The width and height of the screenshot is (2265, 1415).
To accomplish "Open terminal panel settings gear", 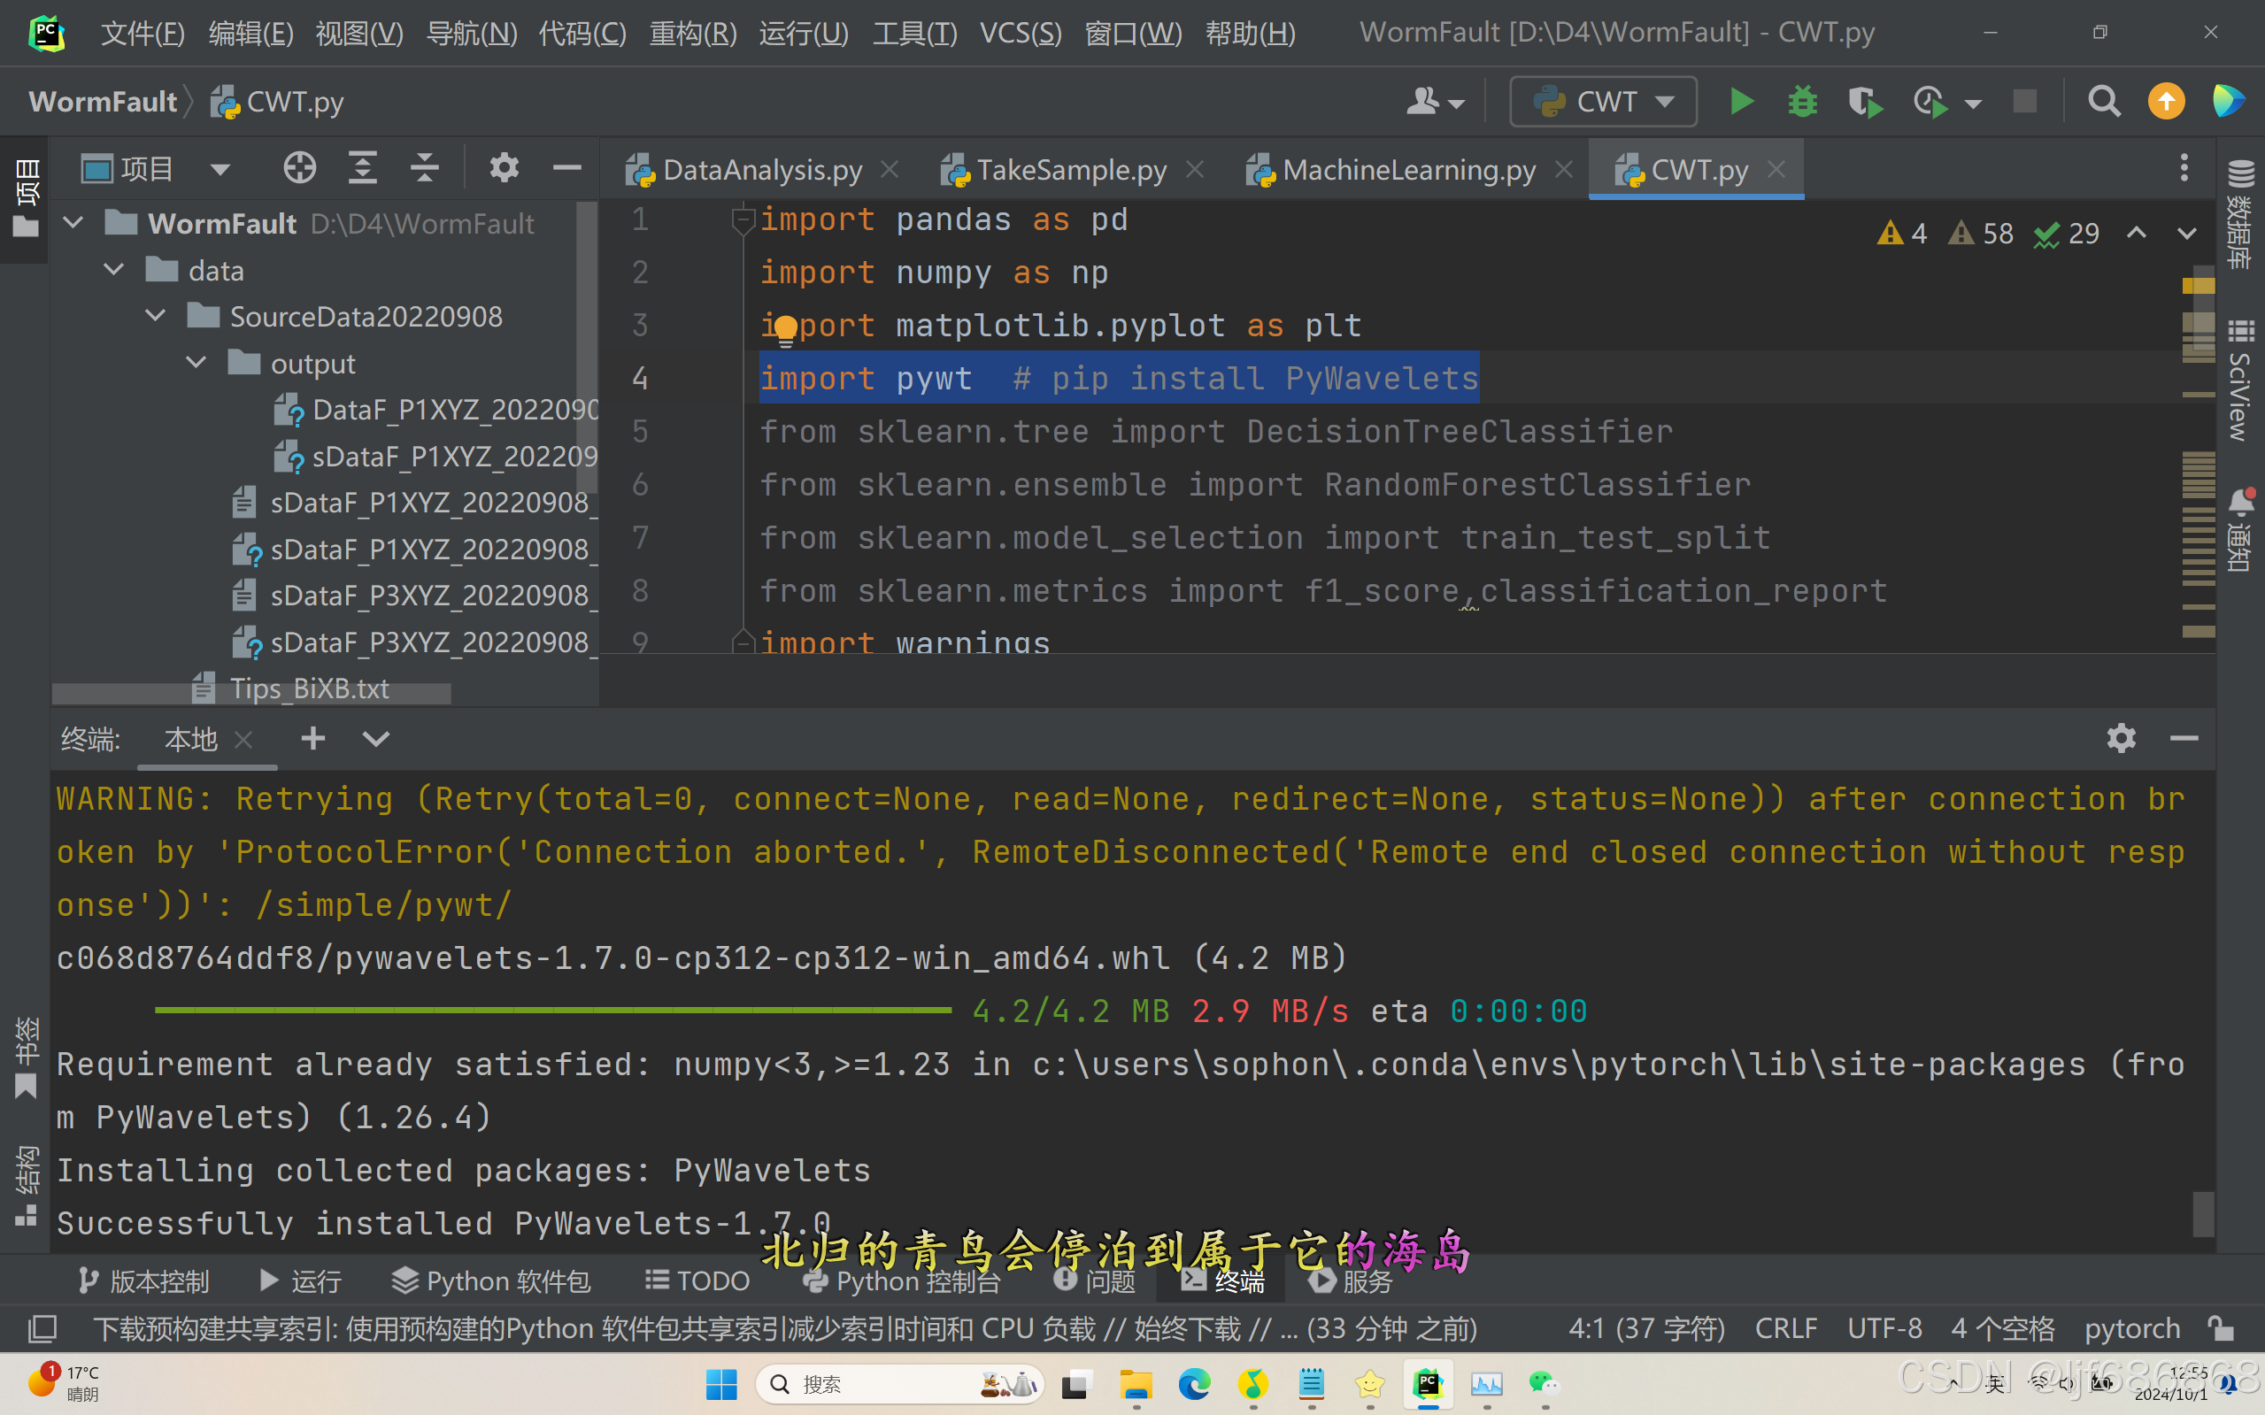I will pos(2121,738).
